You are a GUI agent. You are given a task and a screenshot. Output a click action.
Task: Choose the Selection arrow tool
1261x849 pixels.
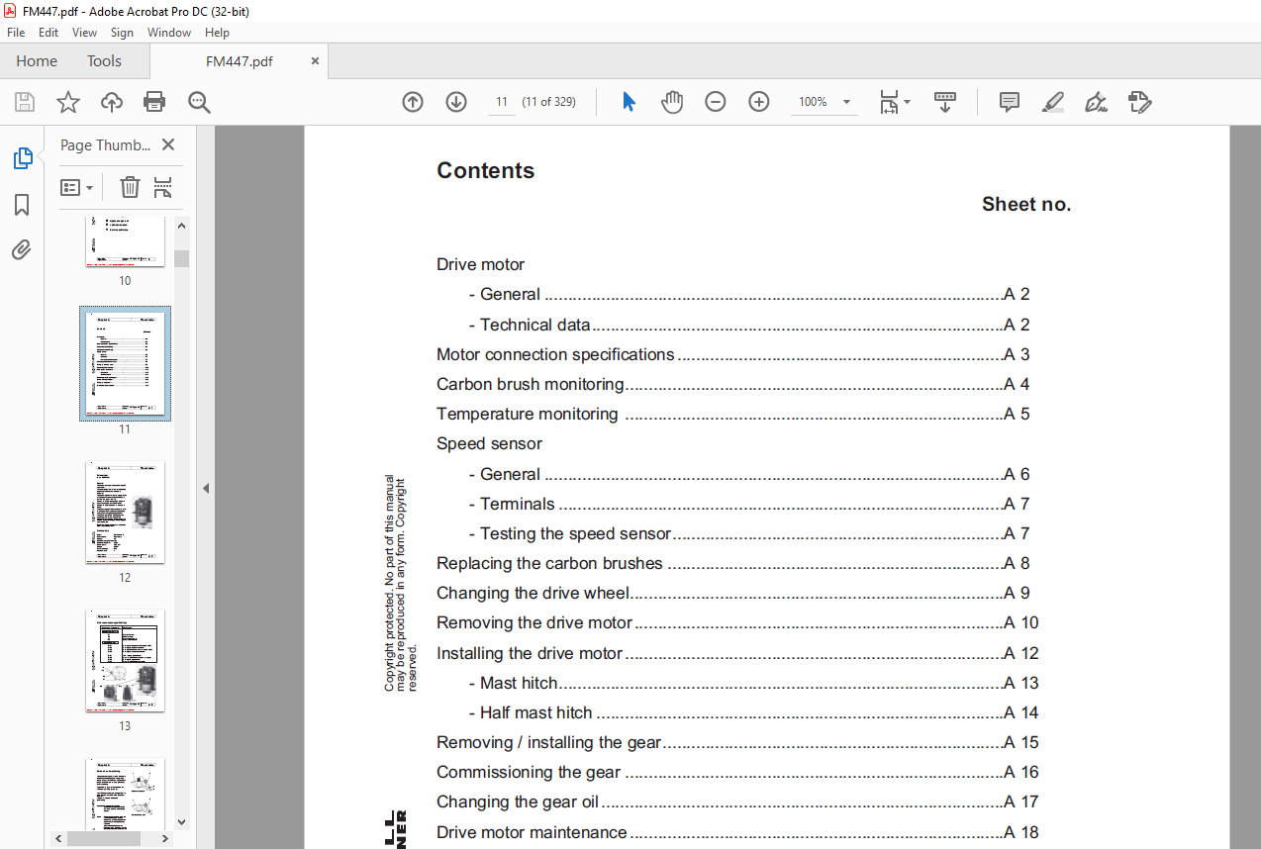629,102
